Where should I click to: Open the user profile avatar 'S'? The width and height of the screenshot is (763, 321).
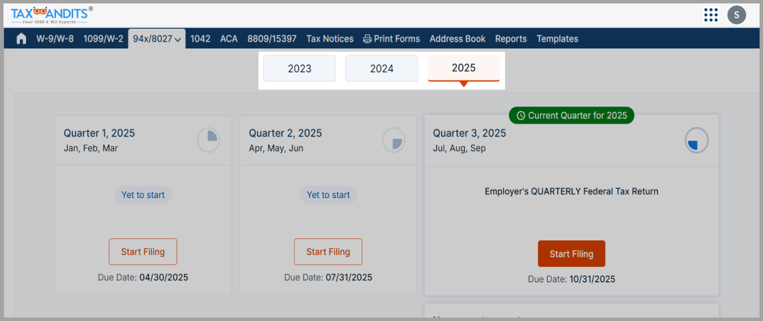736,14
